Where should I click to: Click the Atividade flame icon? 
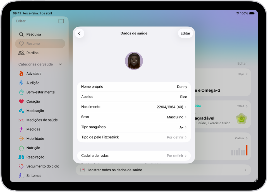21,74
